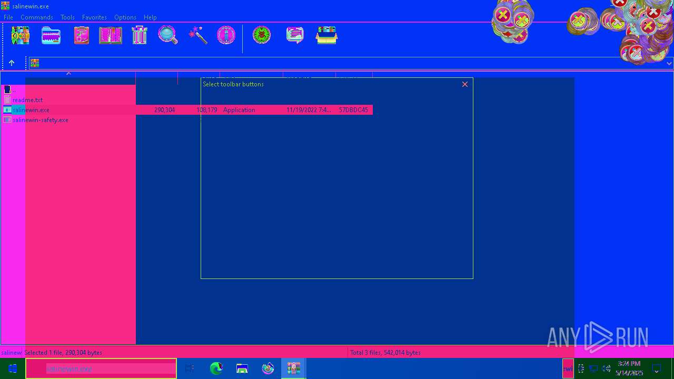Click the Delete trash can toolbar icon
Image resolution: width=674 pixels, height=379 pixels.
point(140,35)
